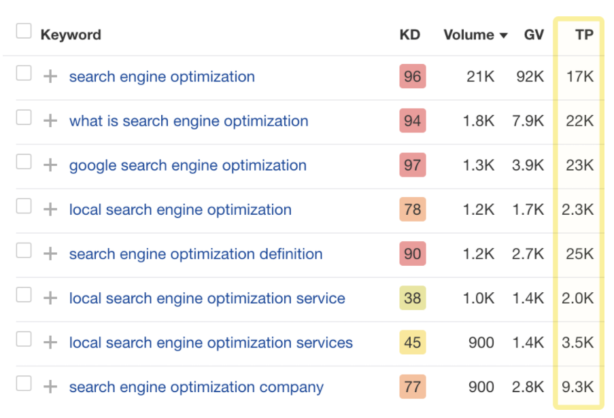The width and height of the screenshot is (614, 418).
Task: Click plus icon beside 'search engine optimization'
Action: 50,77
